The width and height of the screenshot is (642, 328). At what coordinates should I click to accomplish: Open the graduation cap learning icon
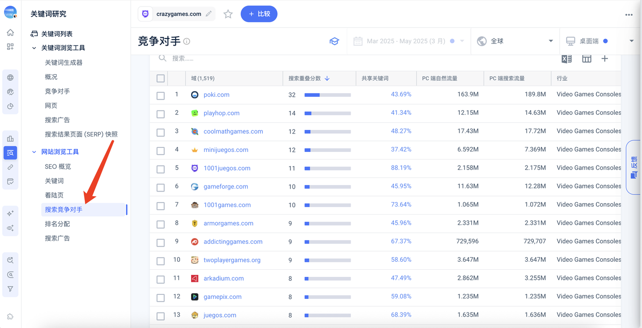pyautogui.click(x=334, y=41)
